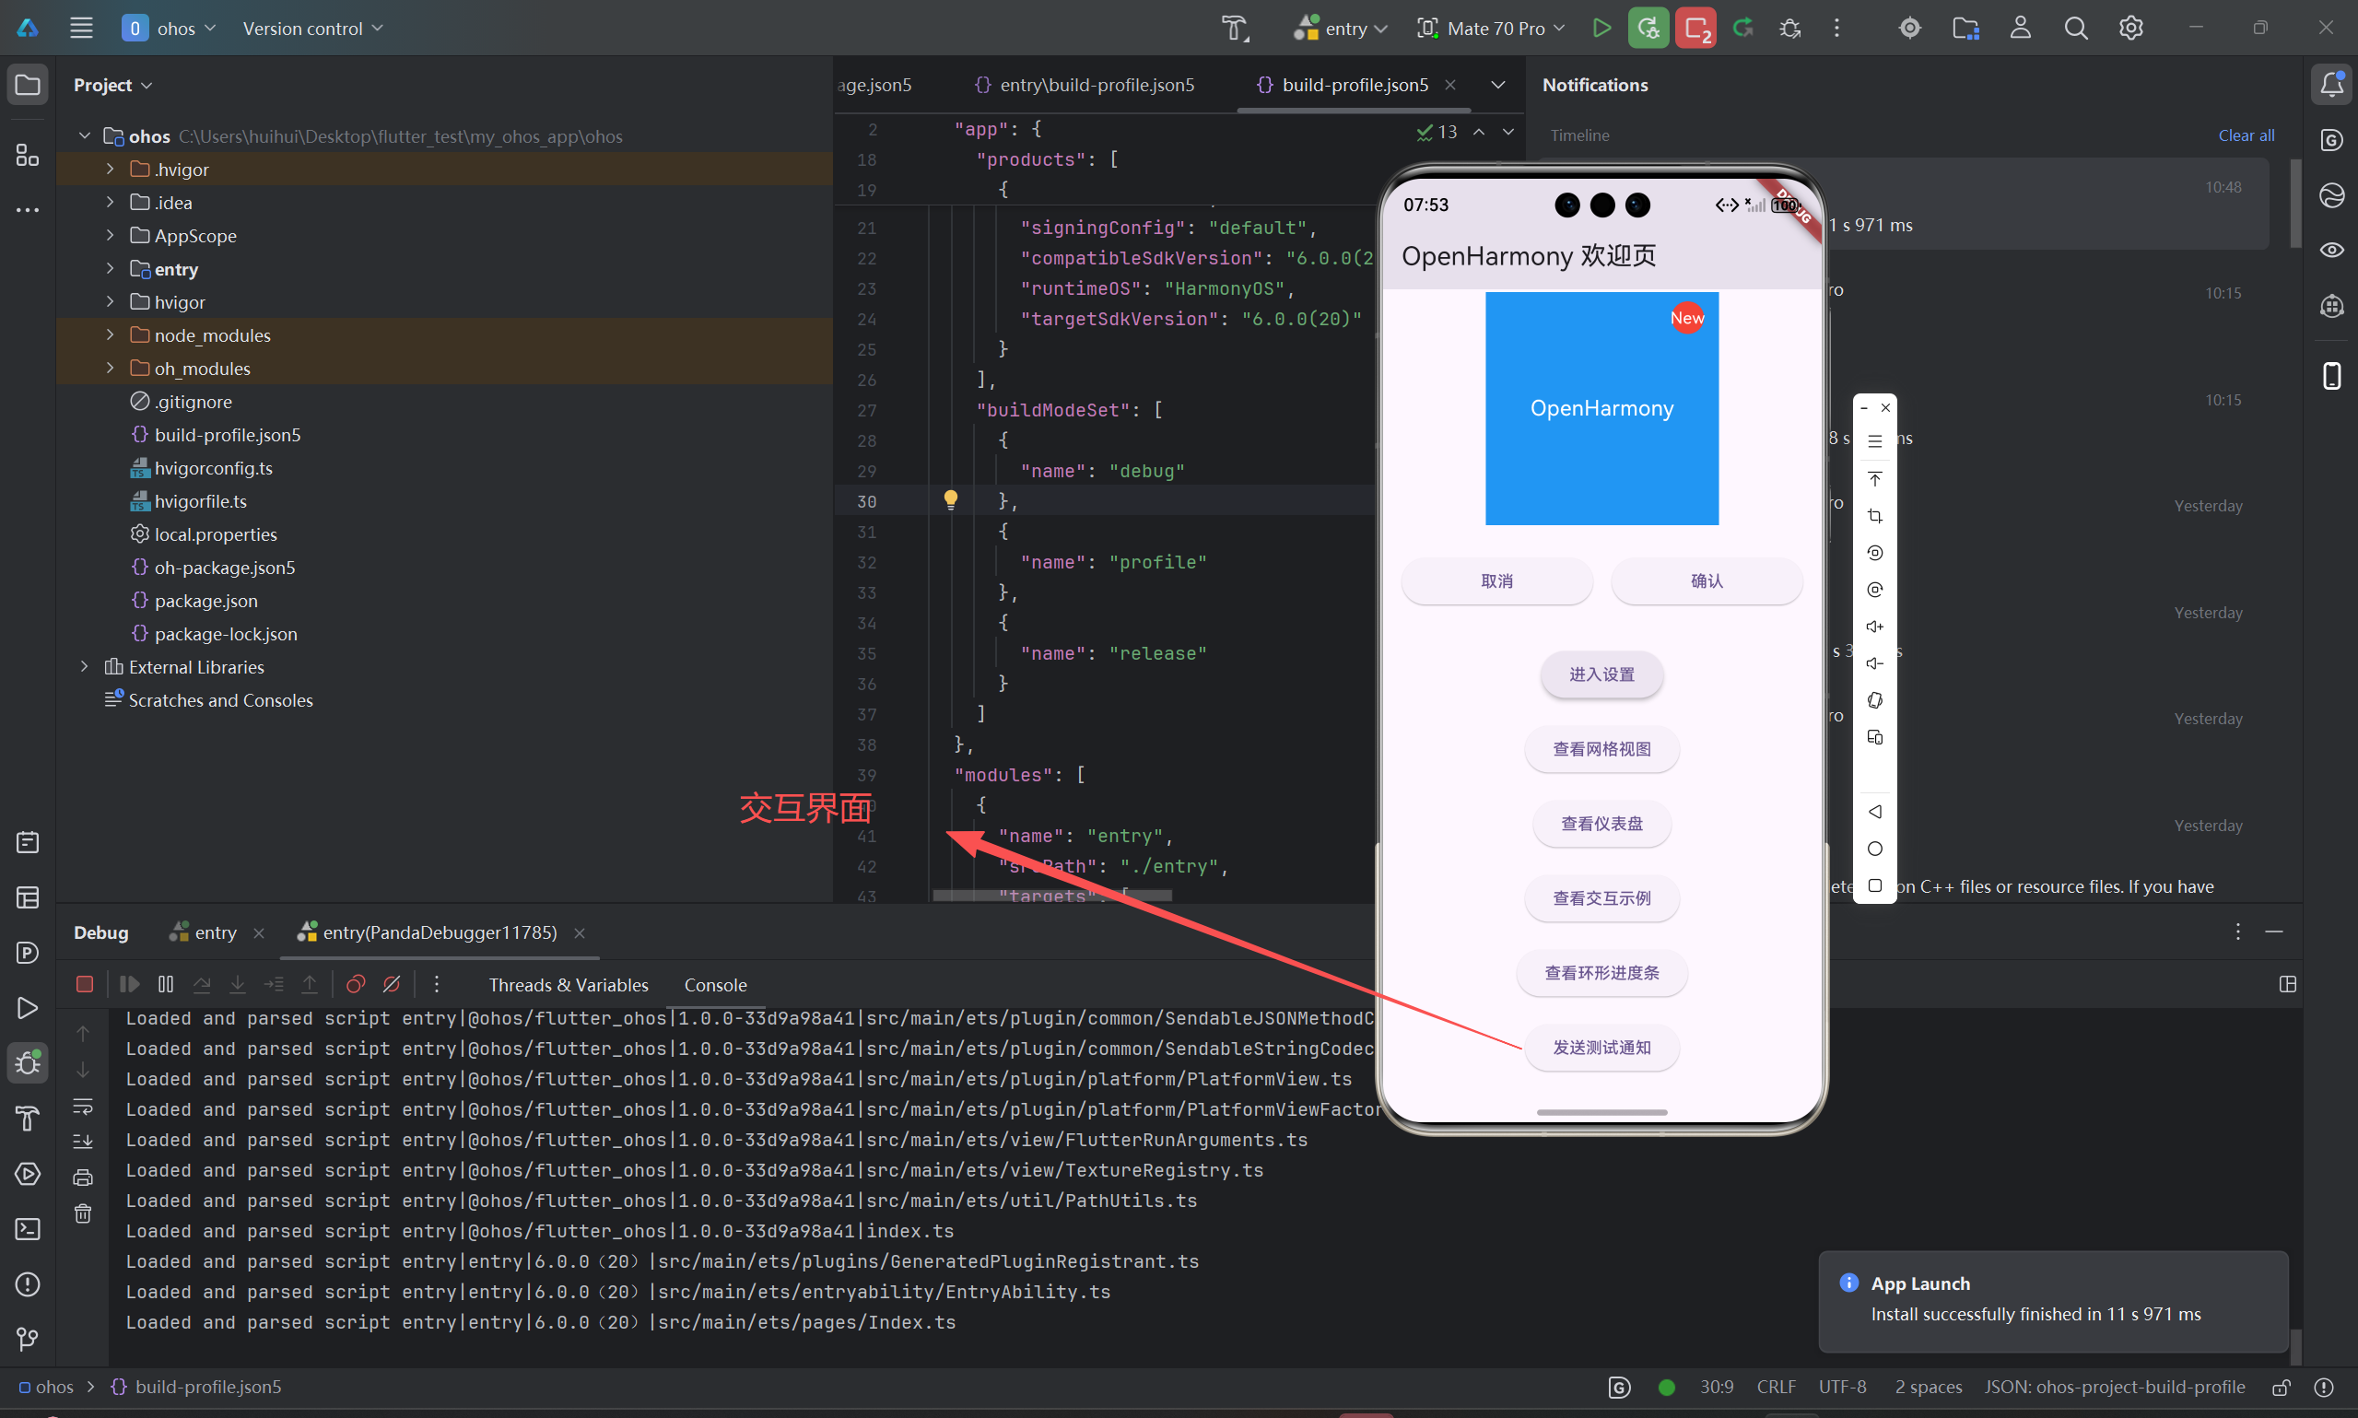The width and height of the screenshot is (2358, 1418).
Task: Click the green Run button in toolbar
Action: pyautogui.click(x=1601, y=28)
